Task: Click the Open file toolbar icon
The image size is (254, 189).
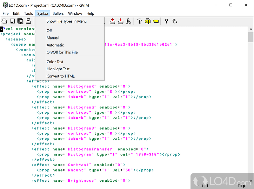Action: (4, 21)
